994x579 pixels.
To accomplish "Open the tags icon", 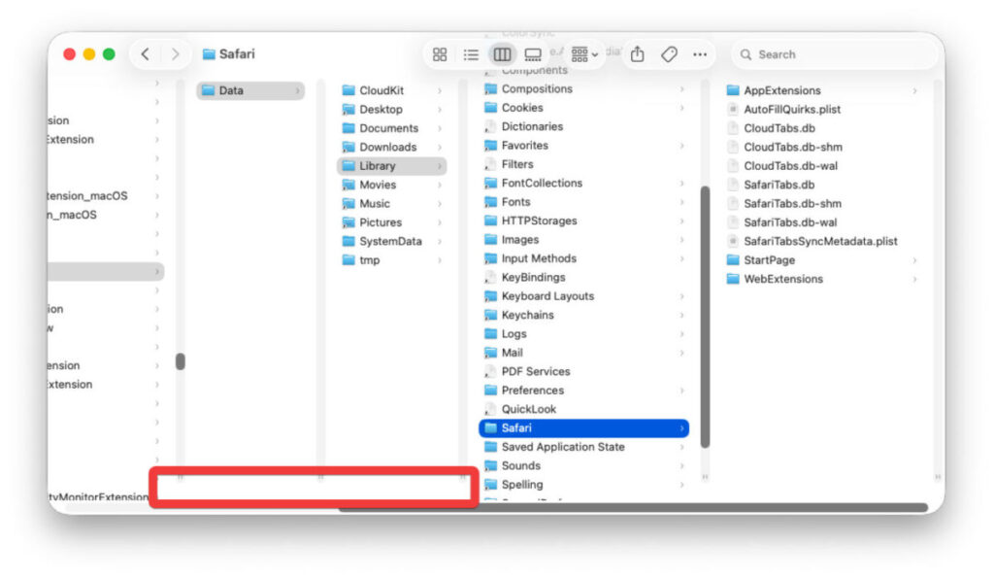I will pos(669,54).
